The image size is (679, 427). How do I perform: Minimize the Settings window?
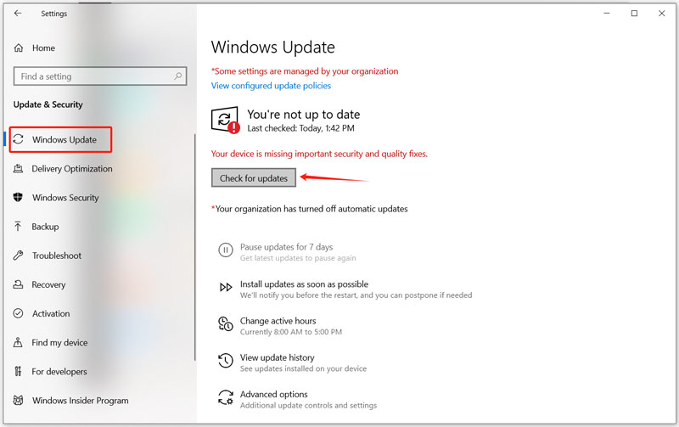607,14
